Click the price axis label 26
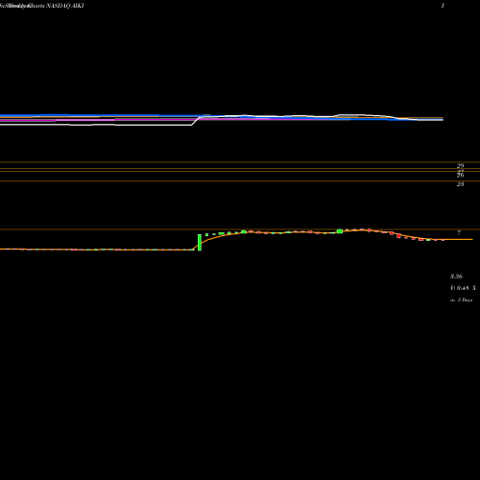 (460, 176)
